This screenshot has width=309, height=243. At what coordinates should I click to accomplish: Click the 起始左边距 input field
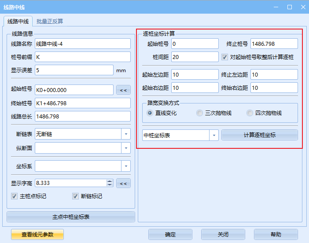pos(195,74)
